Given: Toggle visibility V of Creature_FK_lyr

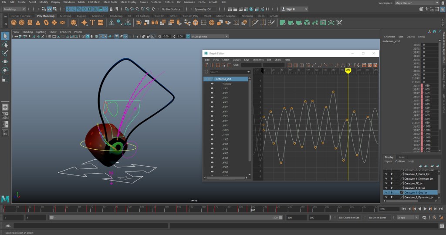Looking at the screenshot, I should pyautogui.click(x=386, y=183).
